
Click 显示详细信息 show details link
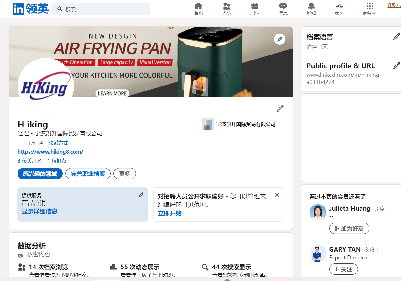pos(39,211)
